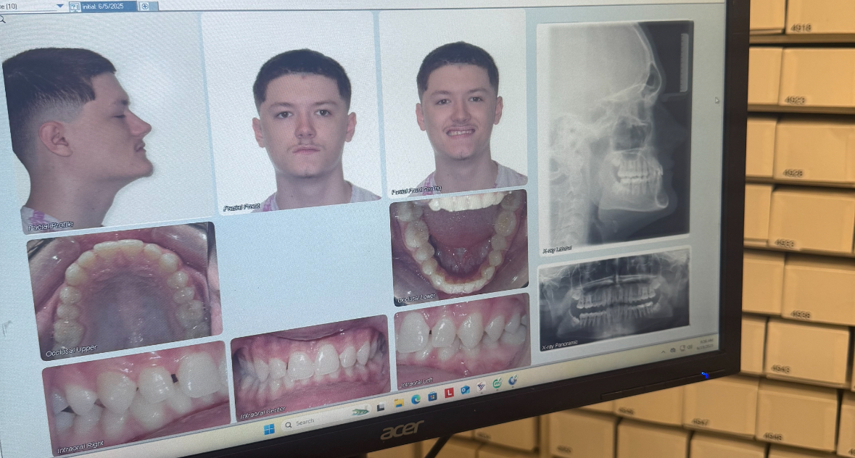
Task: Open Microsoft Store from the taskbar
Action: point(432,396)
